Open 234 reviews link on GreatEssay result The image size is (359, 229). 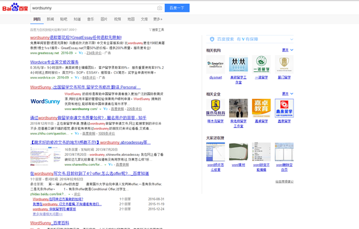[94, 53]
